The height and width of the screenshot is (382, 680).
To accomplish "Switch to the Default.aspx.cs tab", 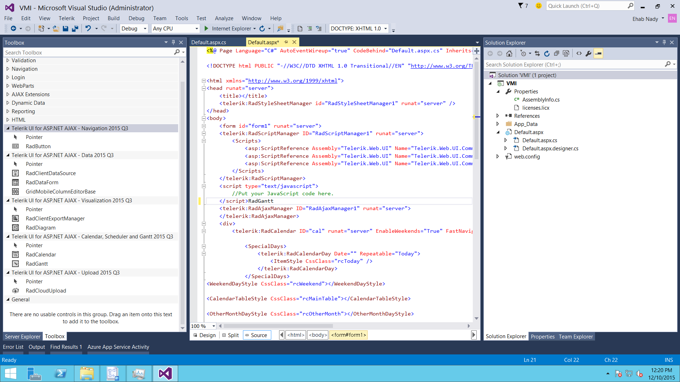I will coord(209,42).
